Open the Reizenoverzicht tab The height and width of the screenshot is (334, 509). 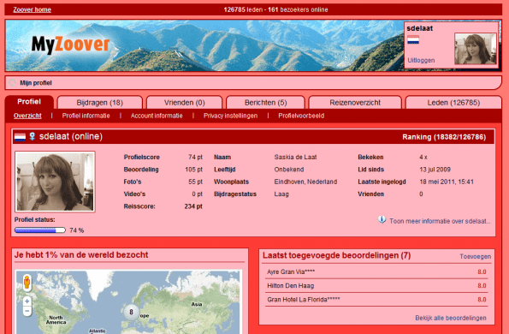pyautogui.click(x=355, y=103)
